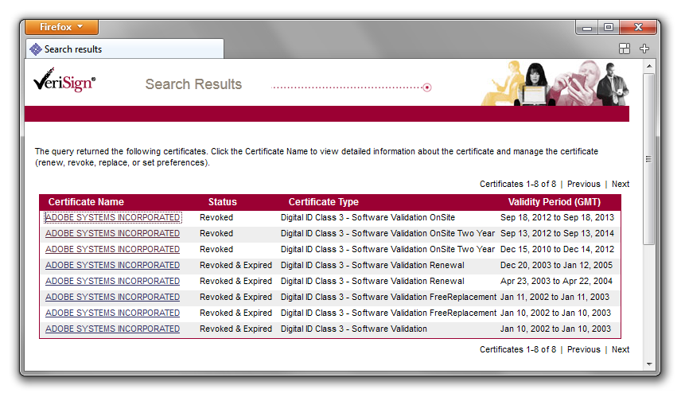Open FreeReplacement certificate valid Jan 10, 2002
685x397 pixels.
click(x=113, y=313)
